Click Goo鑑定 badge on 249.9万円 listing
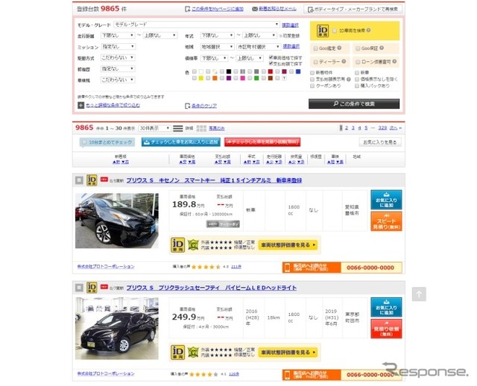477x386 pixels. (x=193, y=352)
